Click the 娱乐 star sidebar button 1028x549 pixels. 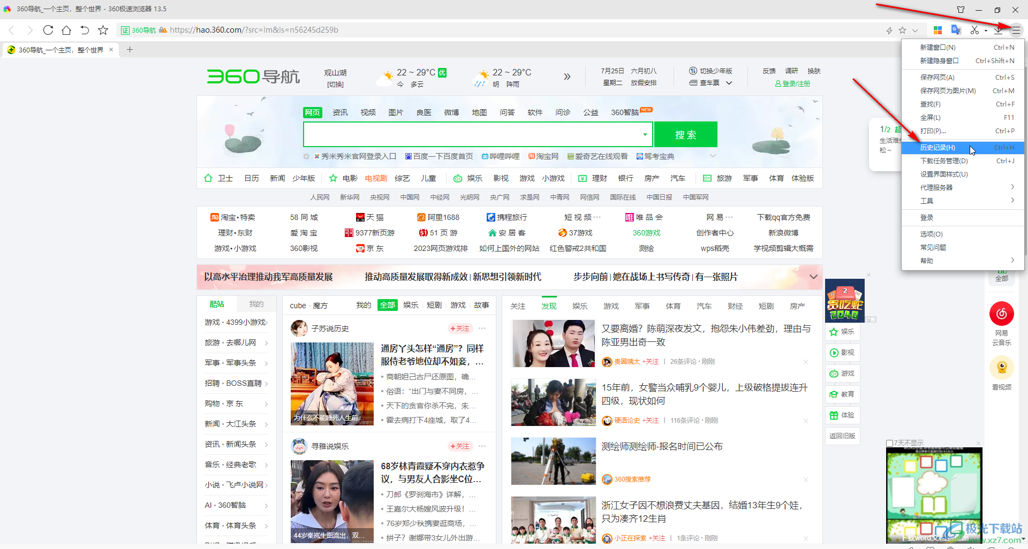(x=842, y=332)
